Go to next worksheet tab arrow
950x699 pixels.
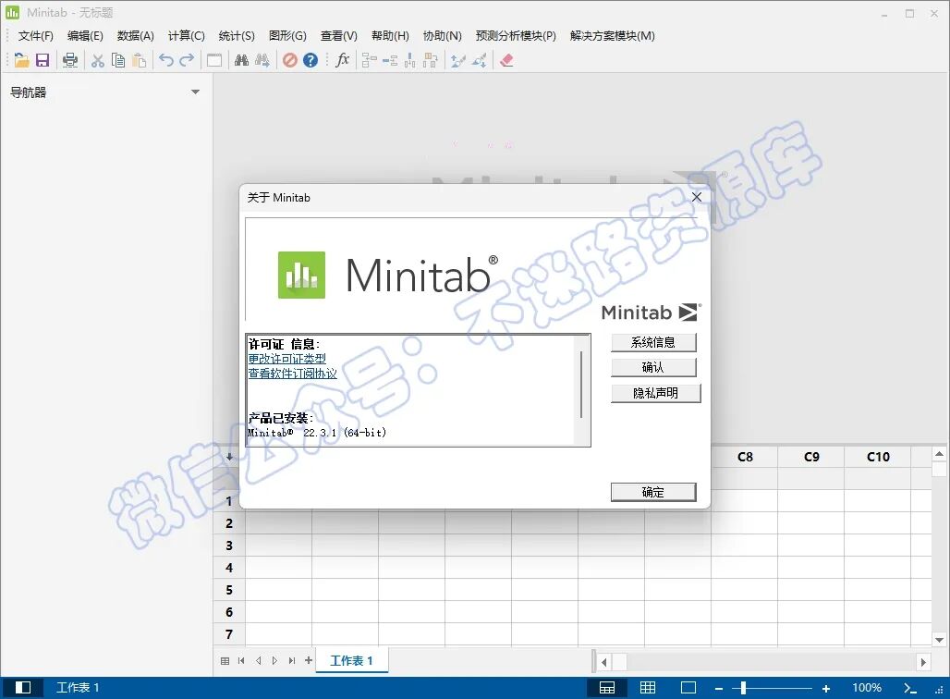coord(274,661)
